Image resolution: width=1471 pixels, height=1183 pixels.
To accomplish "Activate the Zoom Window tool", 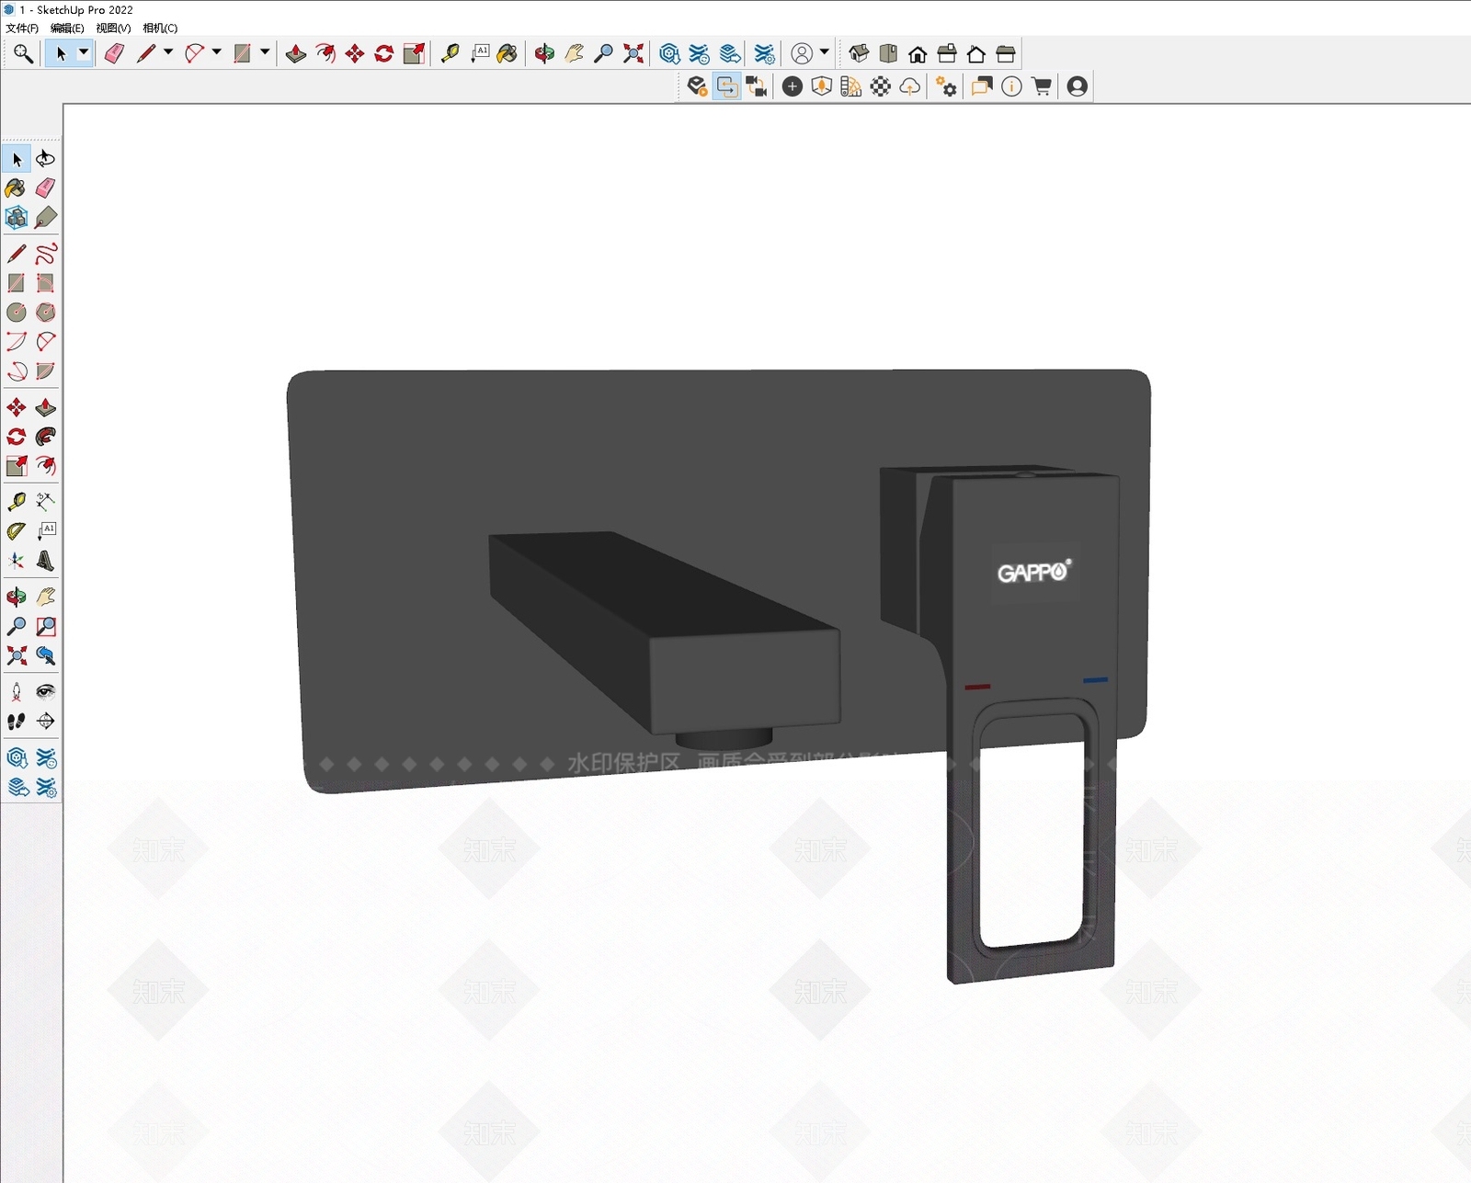I will pyautogui.click(x=45, y=627).
